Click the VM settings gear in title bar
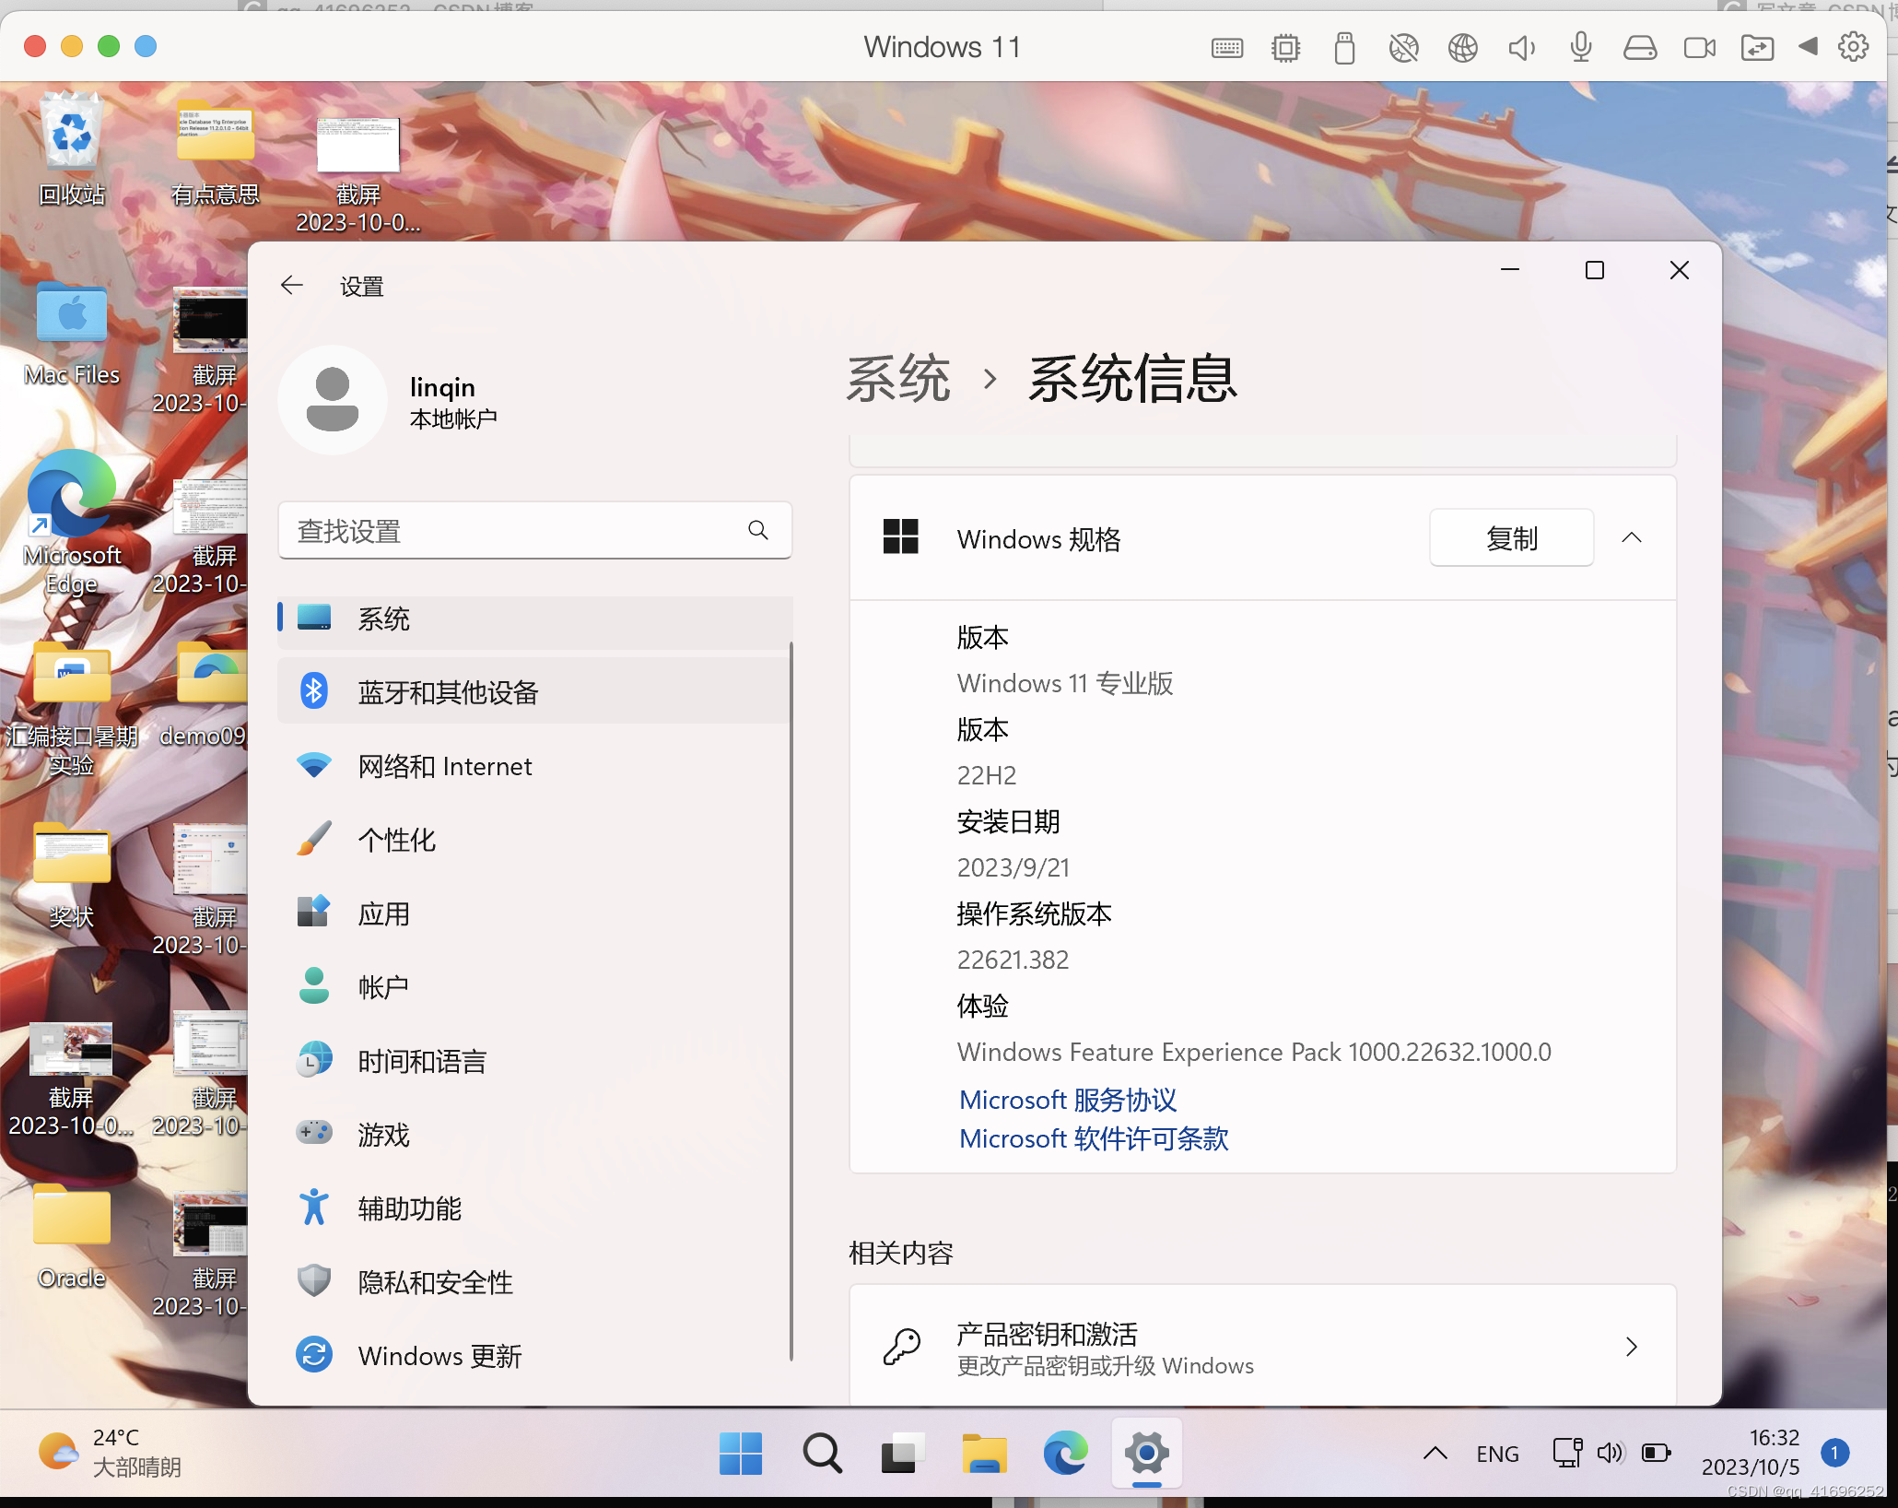The height and width of the screenshot is (1508, 1898). point(1853,47)
